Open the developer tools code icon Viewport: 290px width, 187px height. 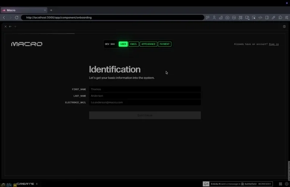(x=260, y=17)
